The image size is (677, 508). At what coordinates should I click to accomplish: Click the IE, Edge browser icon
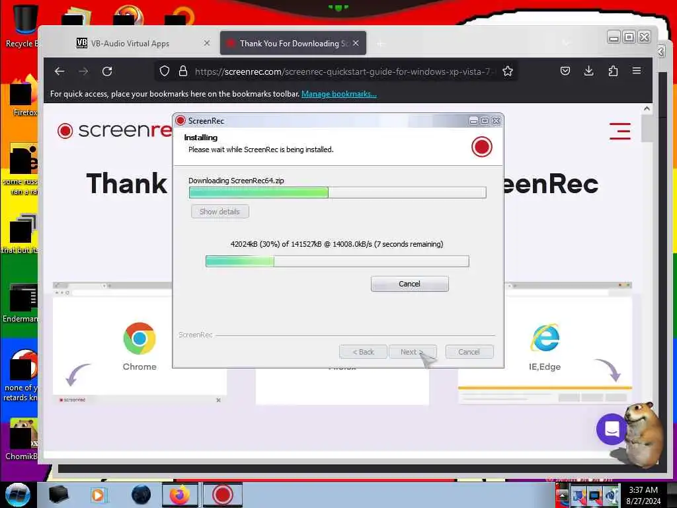point(545,338)
